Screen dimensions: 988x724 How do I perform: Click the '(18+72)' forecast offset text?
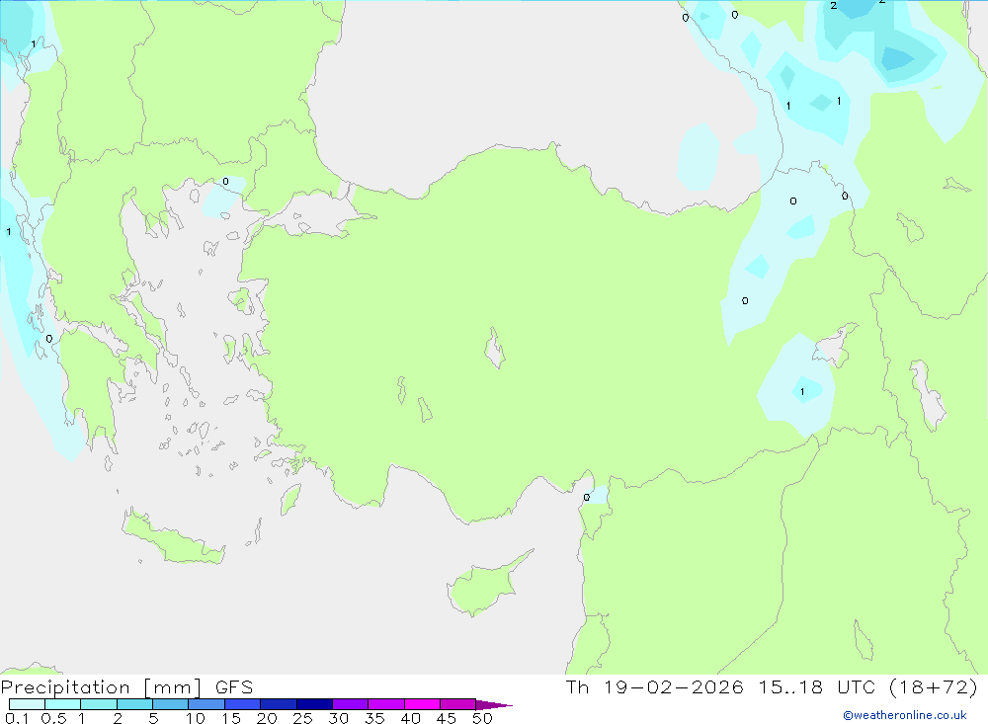point(934,687)
